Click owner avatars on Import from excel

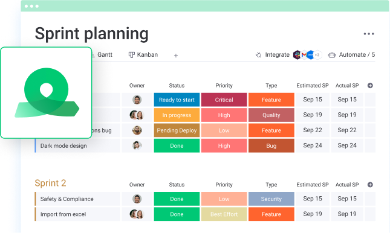137,214
